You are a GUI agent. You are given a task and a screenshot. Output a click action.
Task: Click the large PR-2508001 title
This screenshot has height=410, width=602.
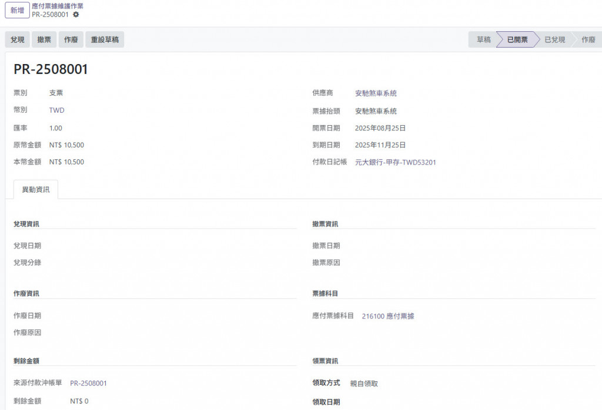click(51, 69)
